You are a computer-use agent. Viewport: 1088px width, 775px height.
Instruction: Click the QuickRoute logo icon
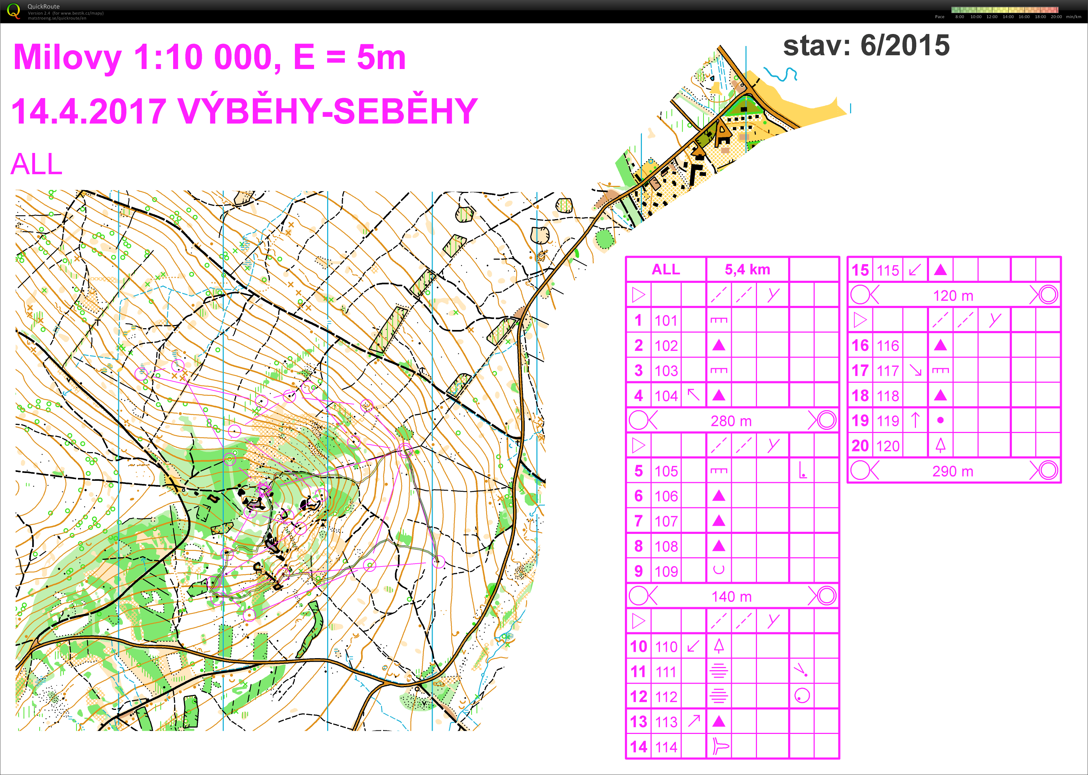[14, 11]
